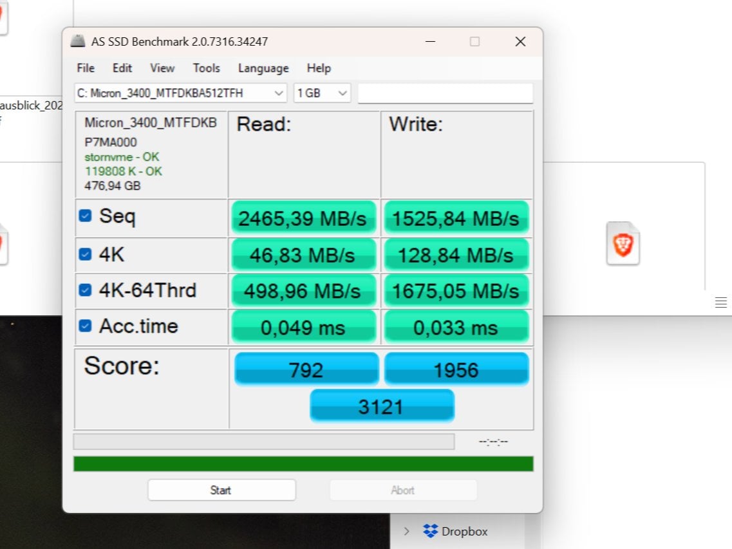The height and width of the screenshot is (549, 732).
Task: Open the Tools menu
Action: coord(206,68)
